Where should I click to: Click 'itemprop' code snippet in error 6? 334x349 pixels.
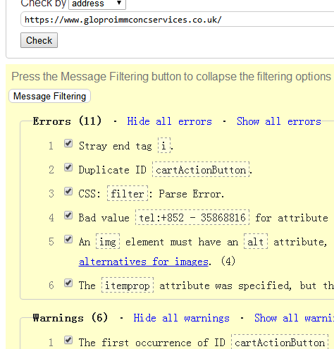pos(128,286)
